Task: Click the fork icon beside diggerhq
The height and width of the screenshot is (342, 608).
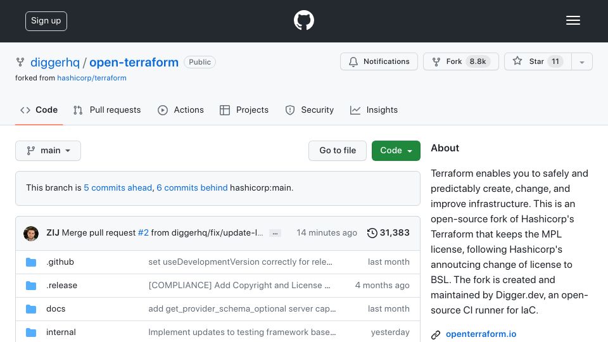Action: click(20, 62)
